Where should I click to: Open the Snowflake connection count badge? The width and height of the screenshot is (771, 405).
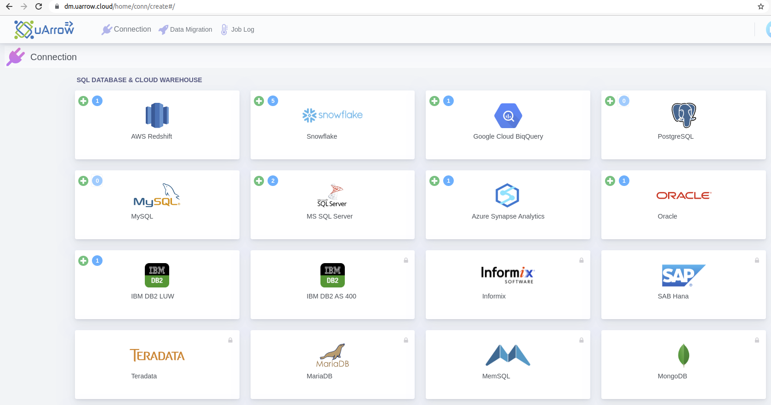click(273, 101)
